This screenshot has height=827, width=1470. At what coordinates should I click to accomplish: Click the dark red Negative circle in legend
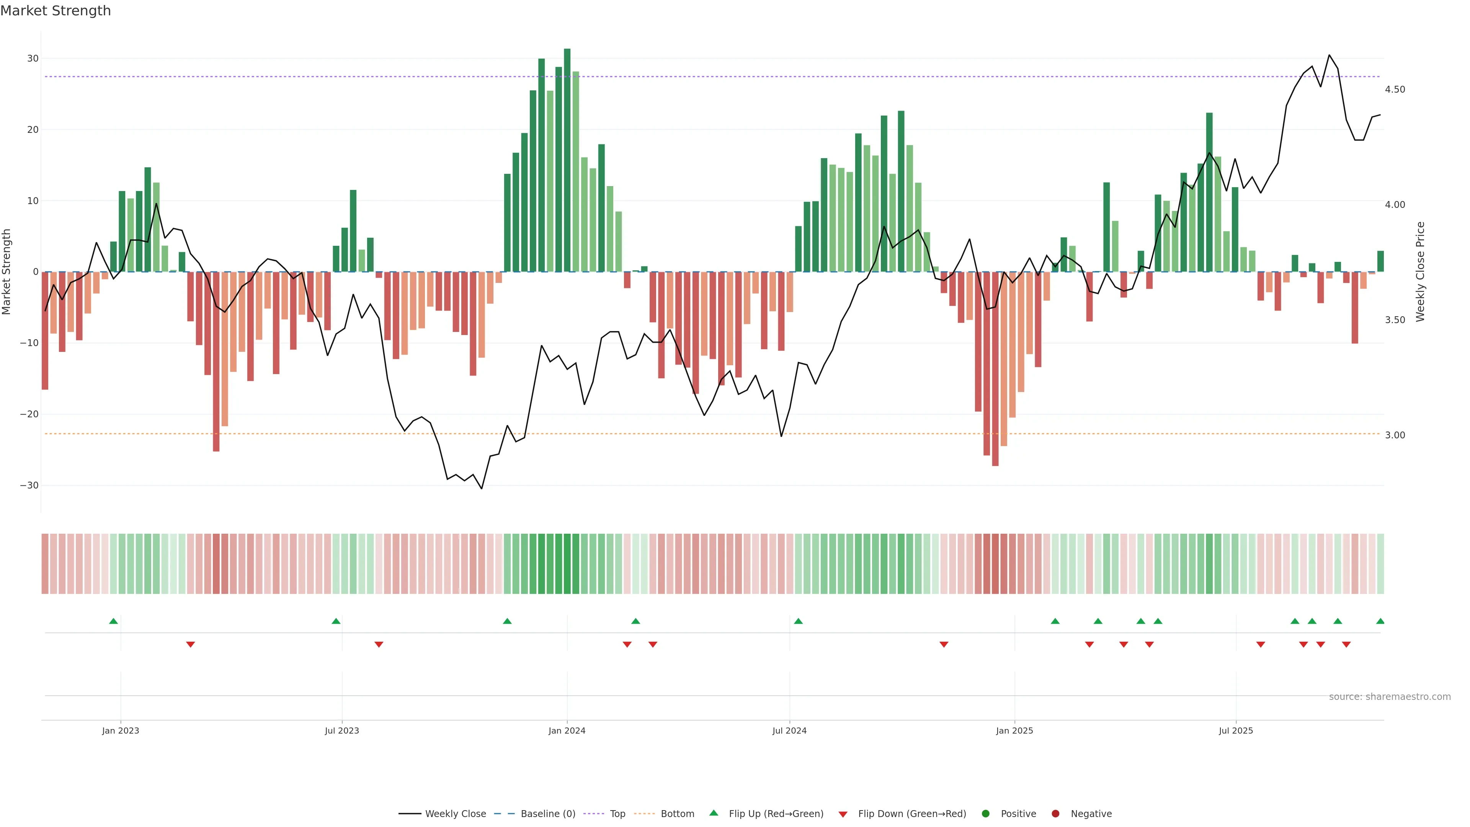(1055, 813)
